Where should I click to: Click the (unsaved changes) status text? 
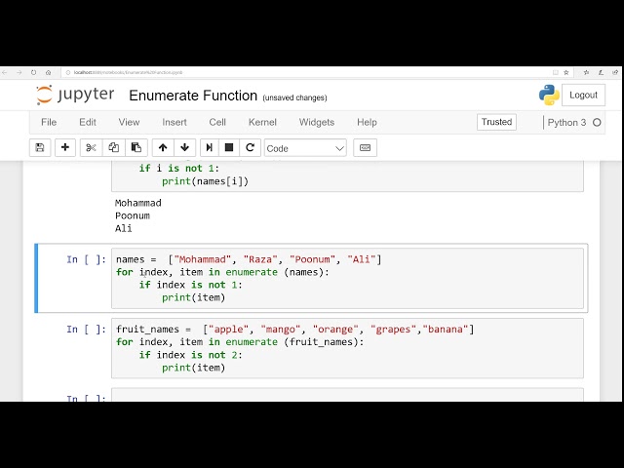[x=294, y=97]
